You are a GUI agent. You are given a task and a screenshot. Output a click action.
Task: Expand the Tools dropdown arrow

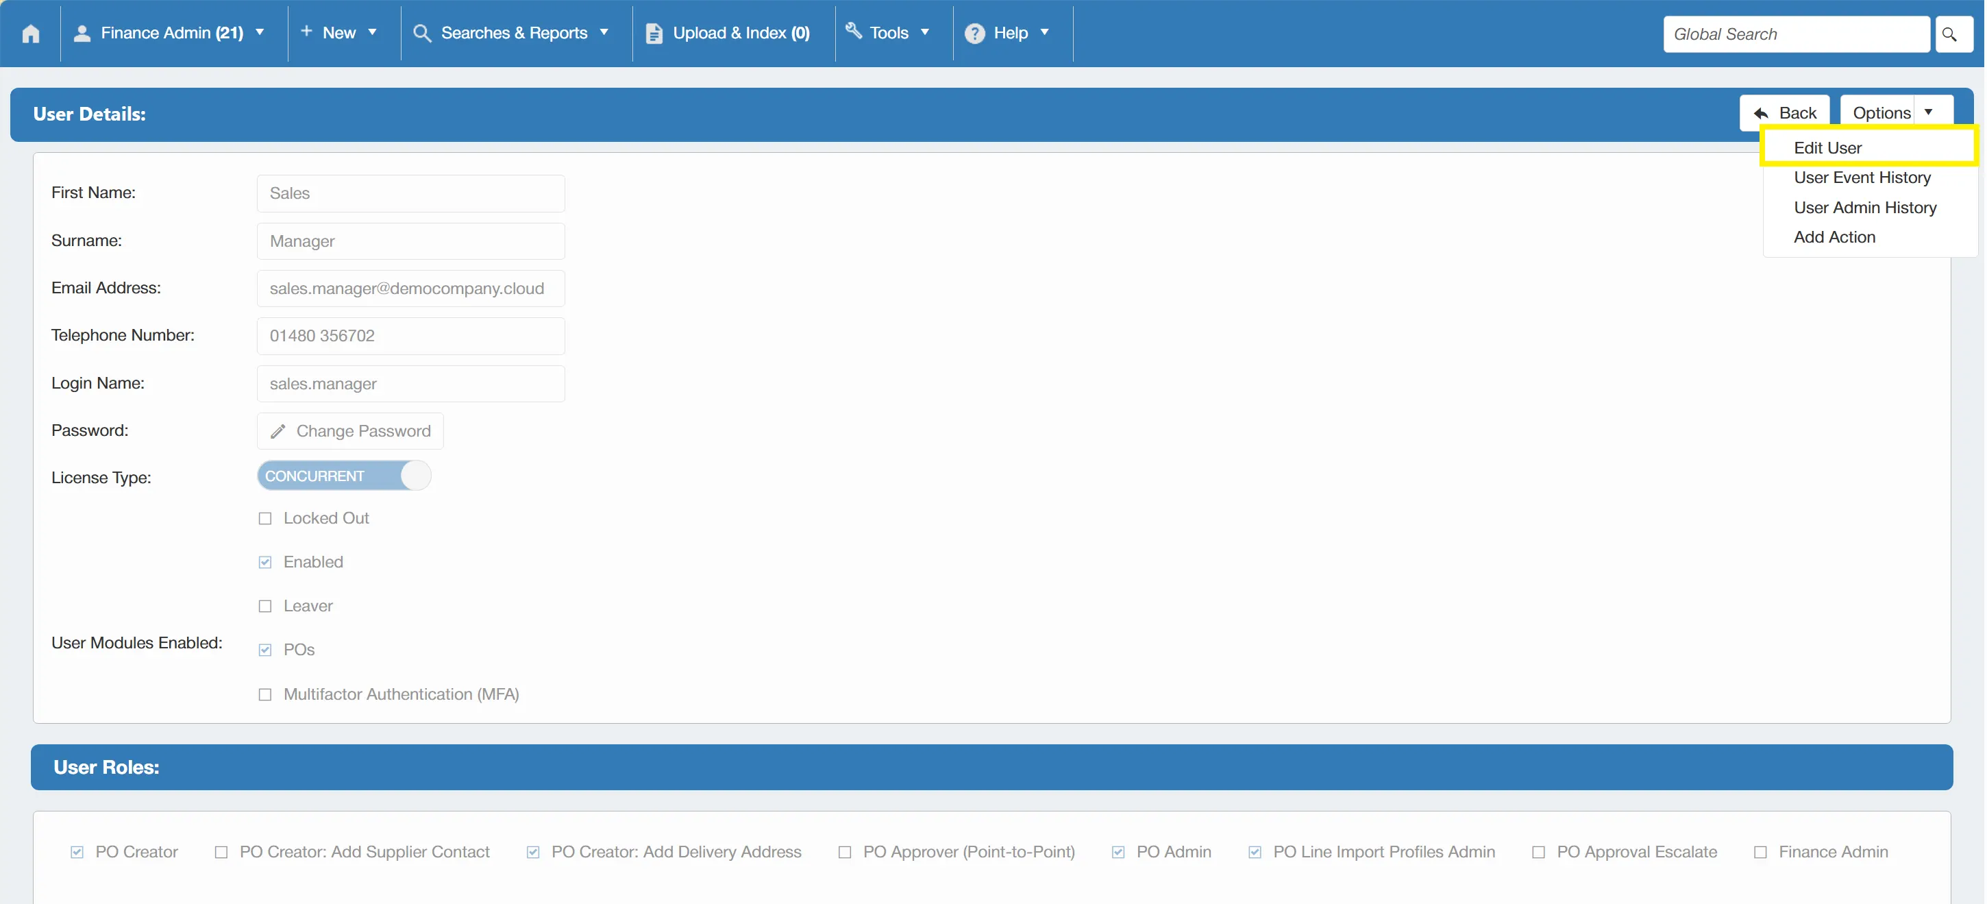point(925,32)
